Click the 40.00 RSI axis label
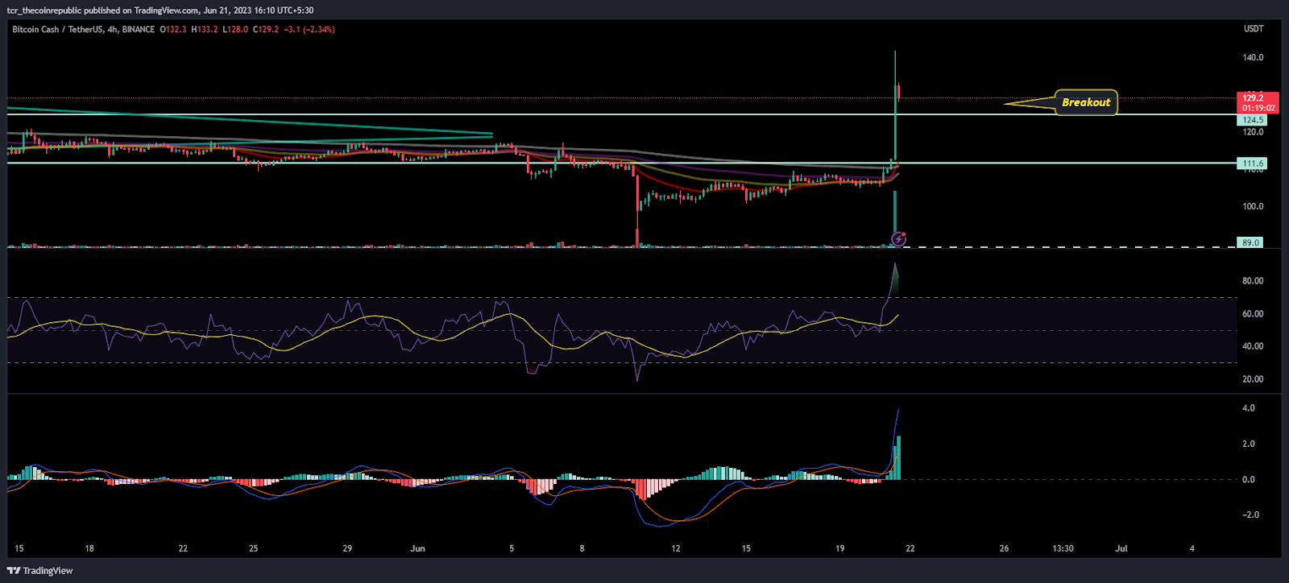The width and height of the screenshot is (1289, 583). click(x=1253, y=346)
